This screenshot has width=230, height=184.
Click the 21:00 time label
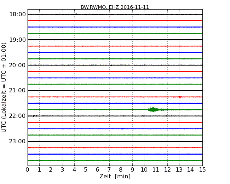pos(17,91)
